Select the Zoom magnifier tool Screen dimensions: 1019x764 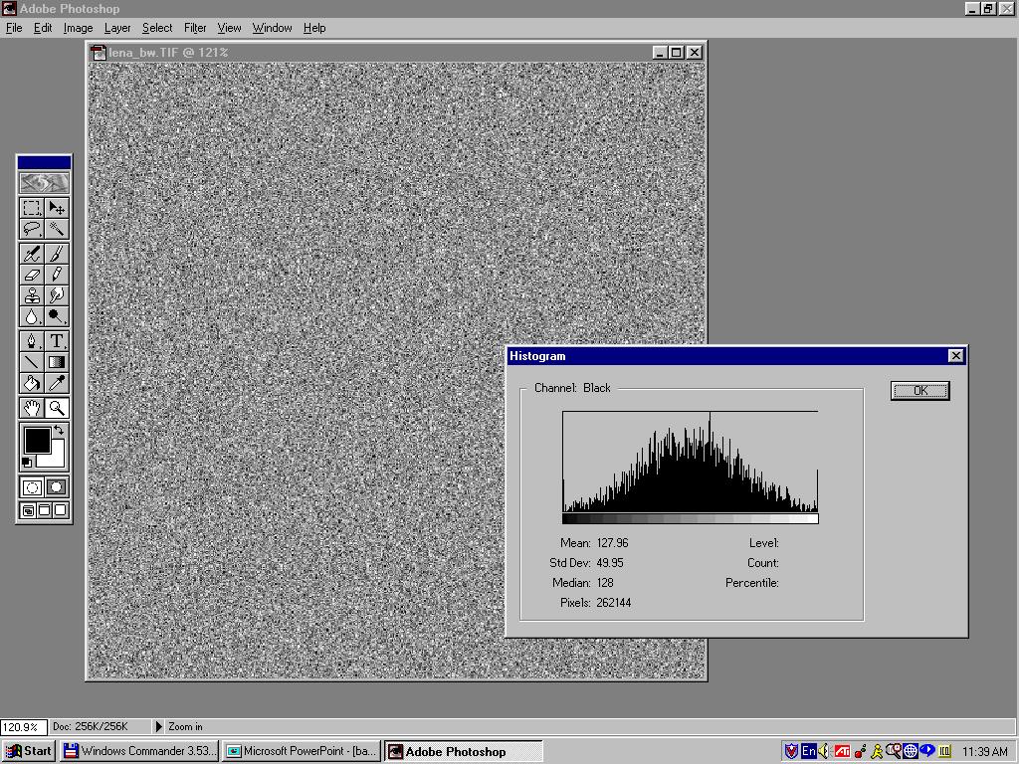pyautogui.click(x=57, y=408)
